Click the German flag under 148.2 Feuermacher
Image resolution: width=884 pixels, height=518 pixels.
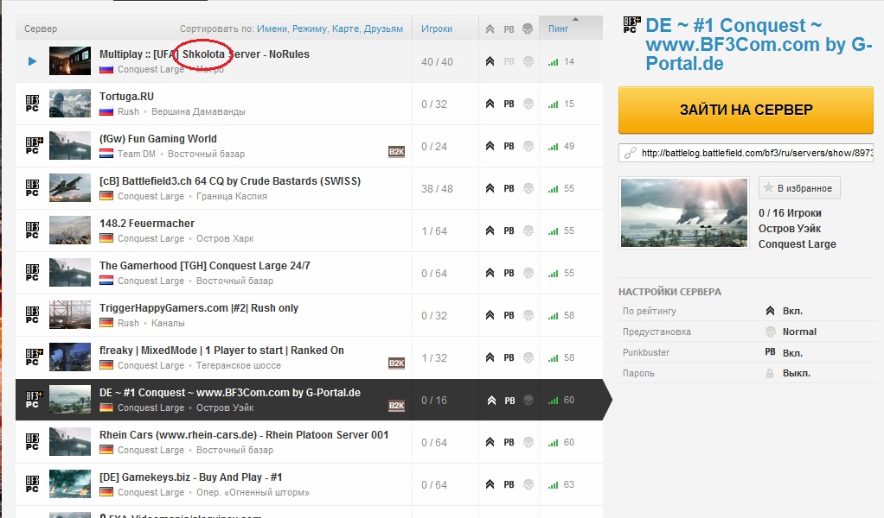pyautogui.click(x=106, y=238)
